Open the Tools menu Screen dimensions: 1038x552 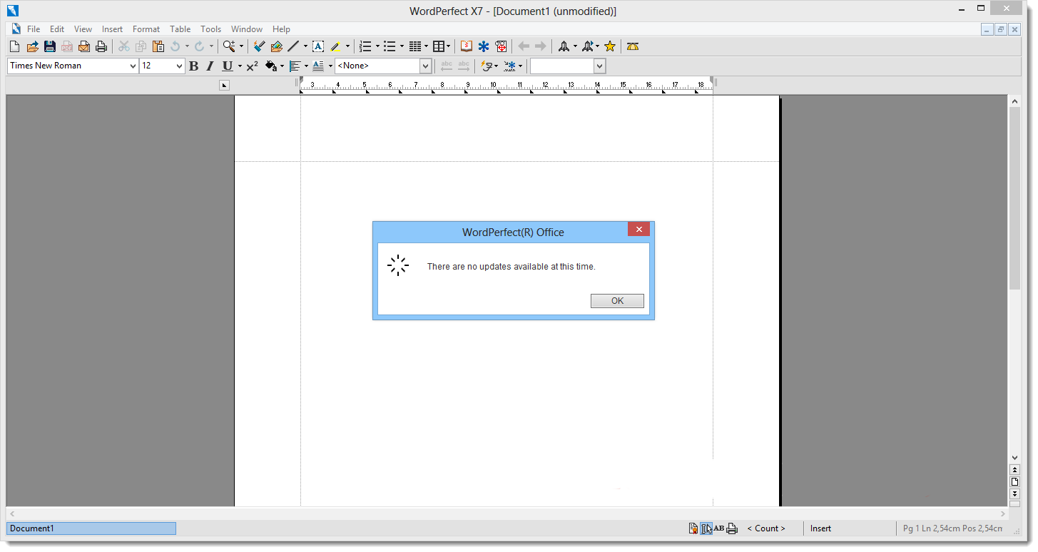[210, 29]
